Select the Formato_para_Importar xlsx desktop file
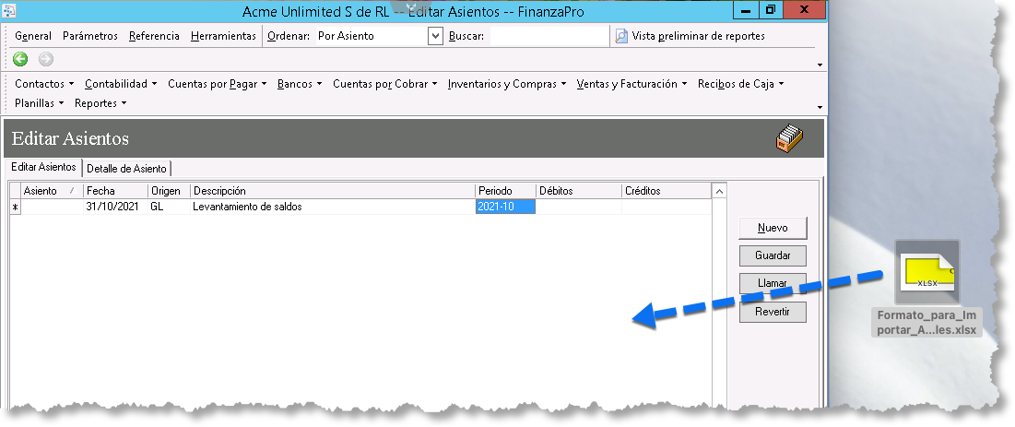Image resolution: width=1015 pixels, height=427 pixels. tap(926, 289)
